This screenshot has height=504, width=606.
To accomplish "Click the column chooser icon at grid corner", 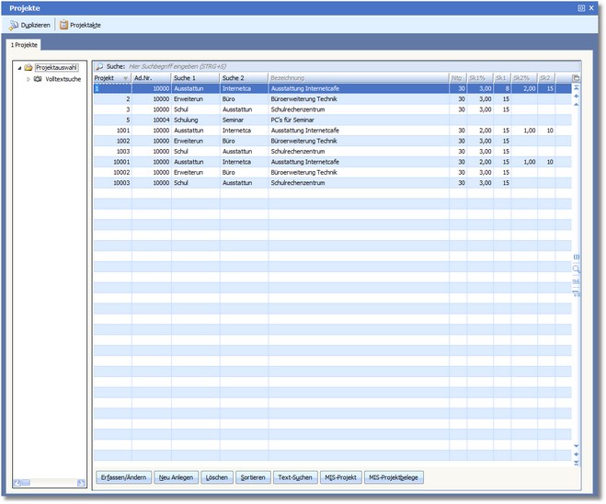I will pyautogui.click(x=576, y=78).
